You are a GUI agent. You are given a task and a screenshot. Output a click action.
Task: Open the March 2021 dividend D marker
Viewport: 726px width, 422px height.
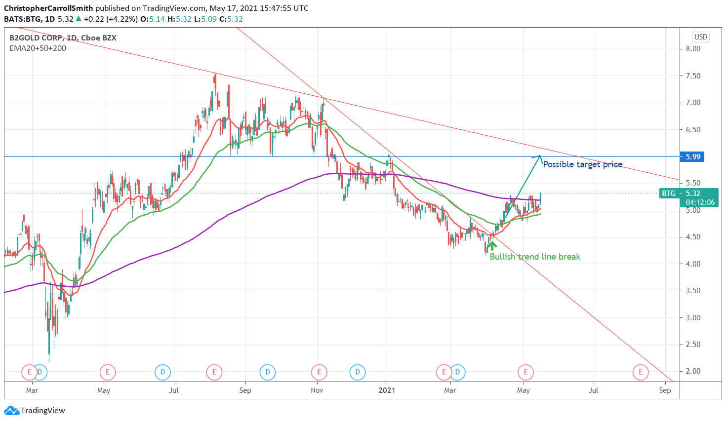pos(458,372)
